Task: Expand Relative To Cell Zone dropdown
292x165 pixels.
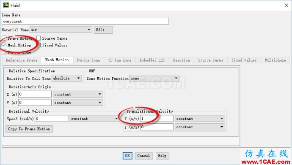Action: pyautogui.click(x=67, y=78)
